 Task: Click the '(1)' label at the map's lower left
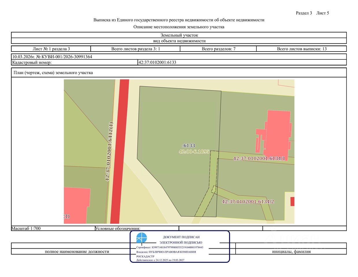(x=67, y=216)
